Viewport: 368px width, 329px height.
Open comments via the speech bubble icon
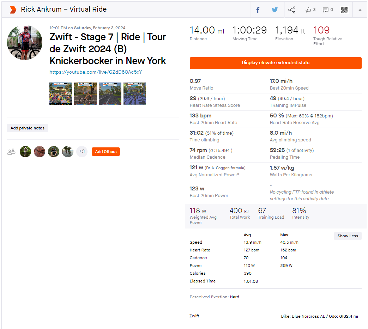[x=326, y=10]
